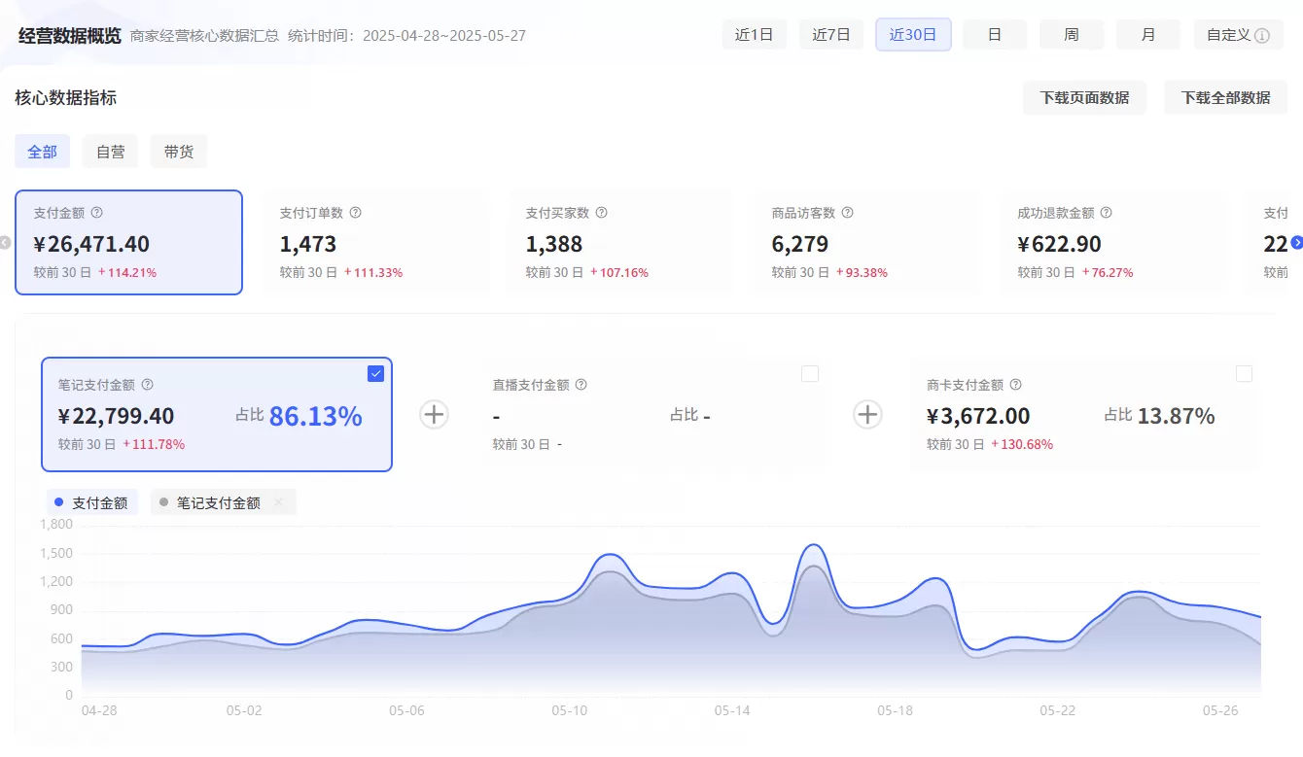Click the 支付订单数 question mark icon

click(355, 212)
